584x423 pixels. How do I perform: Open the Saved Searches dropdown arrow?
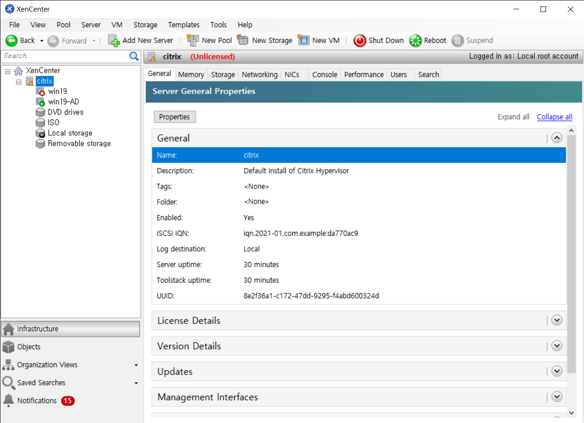(136, 383)
